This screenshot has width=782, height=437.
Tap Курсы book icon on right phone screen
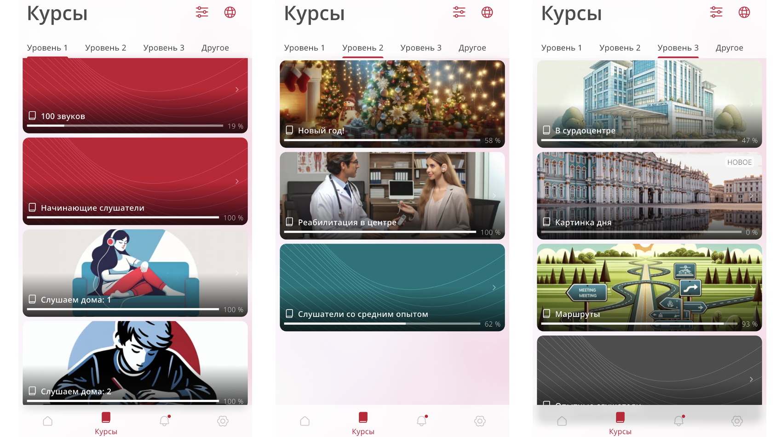[620, 418]
